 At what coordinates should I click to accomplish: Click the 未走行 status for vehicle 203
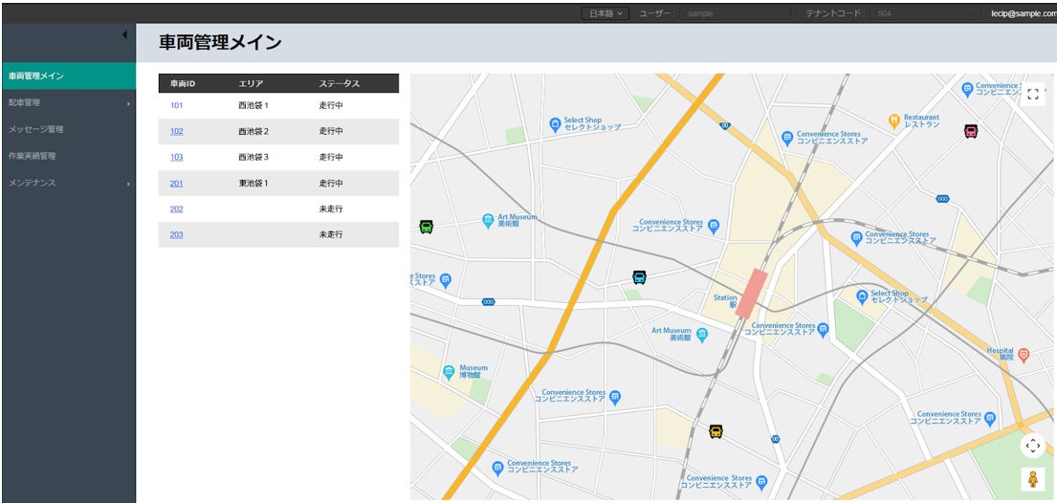pyautogui.click(x=331, y=234)
